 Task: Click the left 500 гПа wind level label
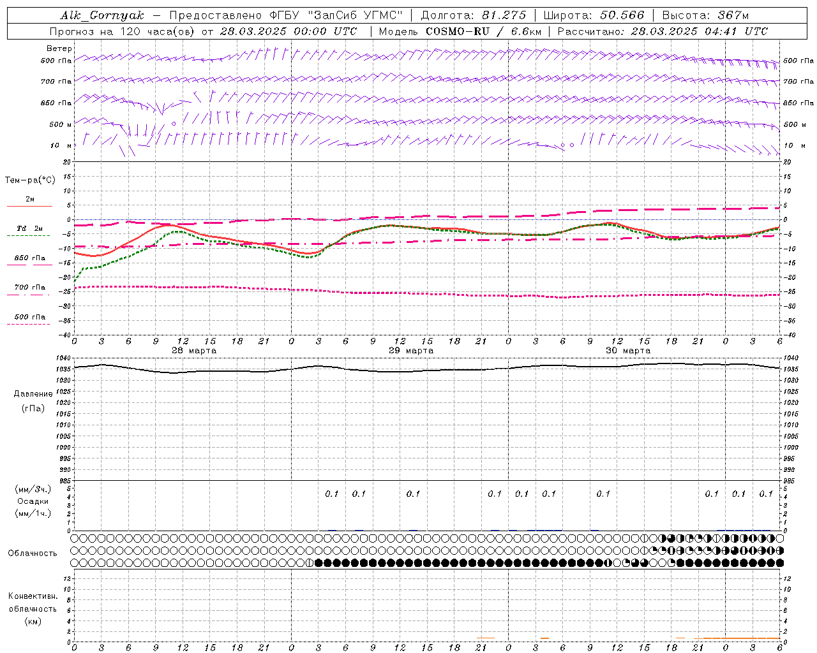click(x=56, y=61)
